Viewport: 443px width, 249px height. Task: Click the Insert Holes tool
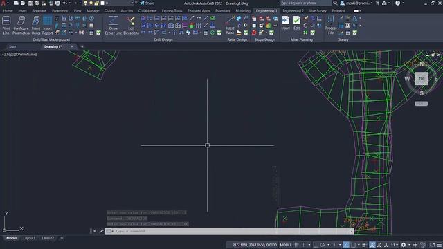[36, 25]
